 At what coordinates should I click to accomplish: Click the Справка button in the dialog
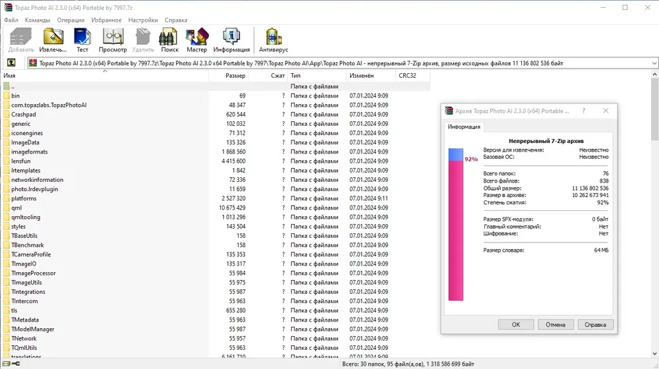click(x=595, y=324)
